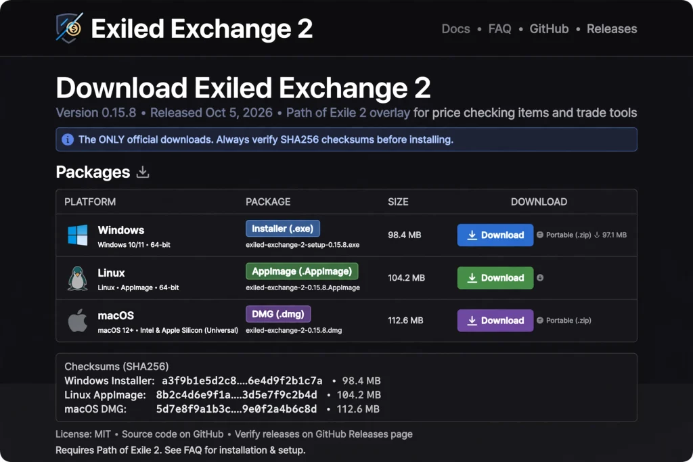Open the Releases link in the header
This screenshot has height=462, width=693.
[x=612, y=28]
